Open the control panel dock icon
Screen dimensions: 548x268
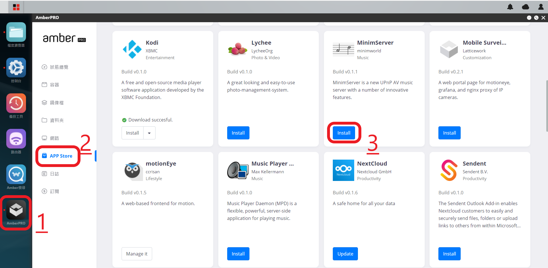(x=16, y=68)
